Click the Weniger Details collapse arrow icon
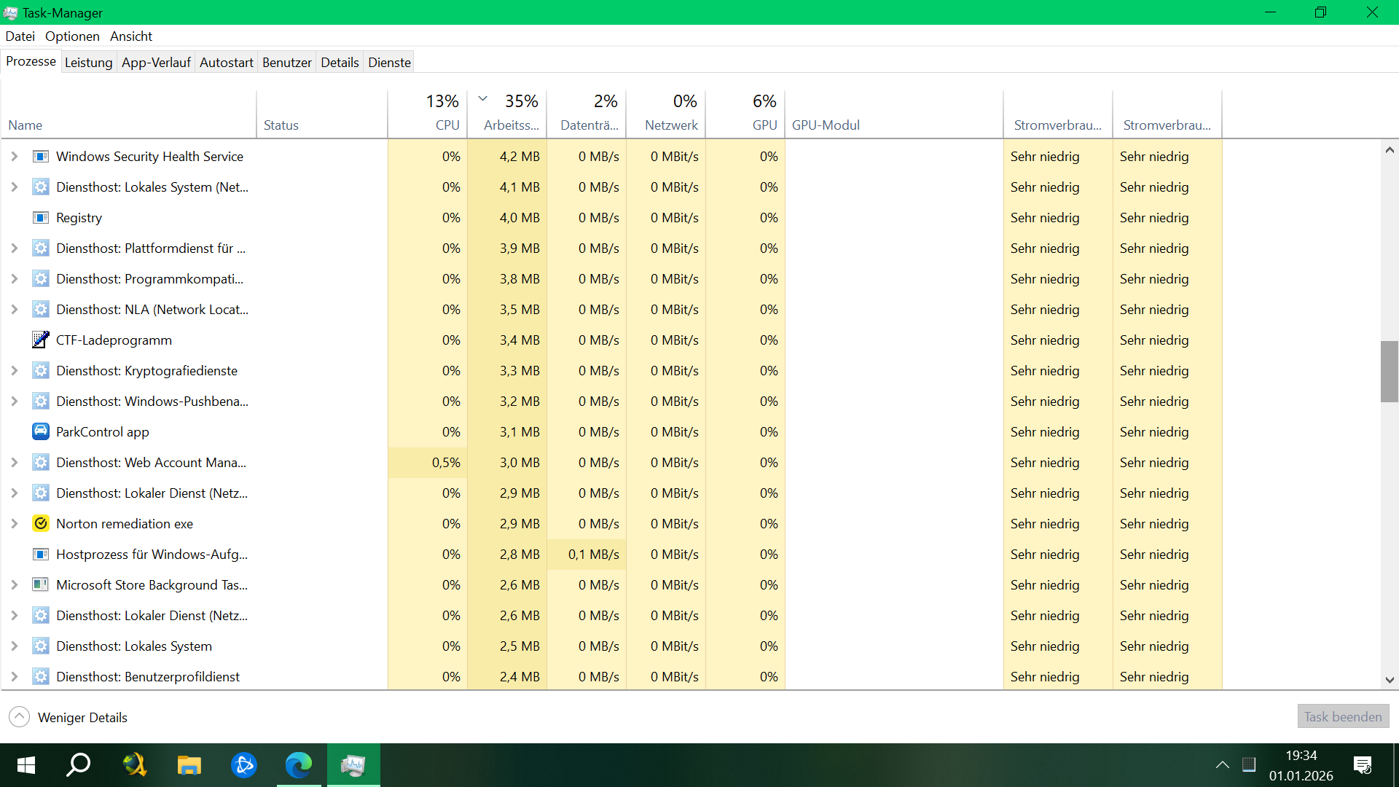1399x787 pixels. [20, 717]
